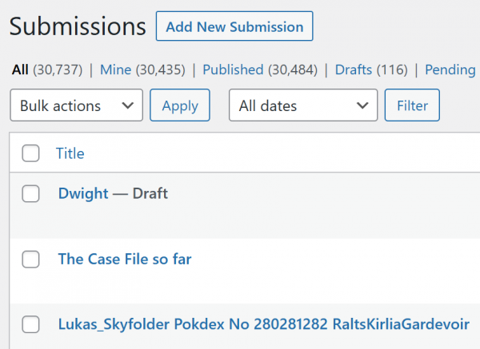Check the box for The Case File so far
This screenshot has height=349, width=480.
coord(30,259)
